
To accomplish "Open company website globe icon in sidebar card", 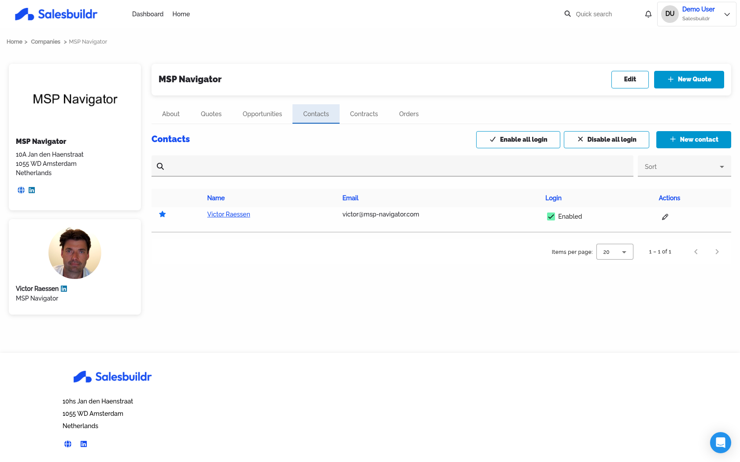I will pos(21,190).
